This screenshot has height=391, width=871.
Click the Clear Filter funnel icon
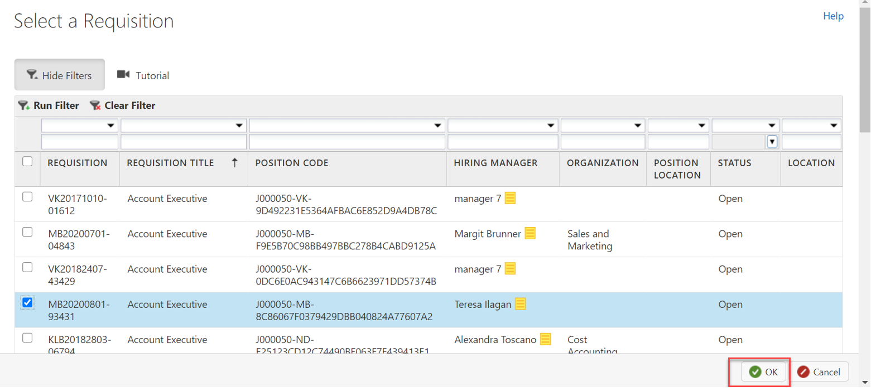click(x=95, y=105)
